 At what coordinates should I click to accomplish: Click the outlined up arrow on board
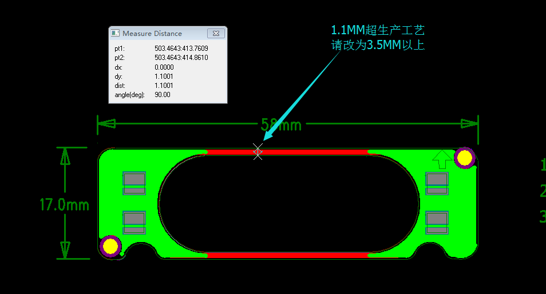point(441,159)
